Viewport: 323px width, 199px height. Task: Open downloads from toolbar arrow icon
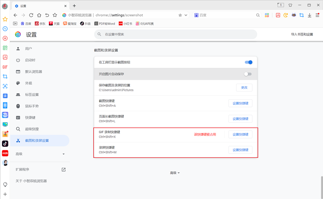tap(309, 15)
